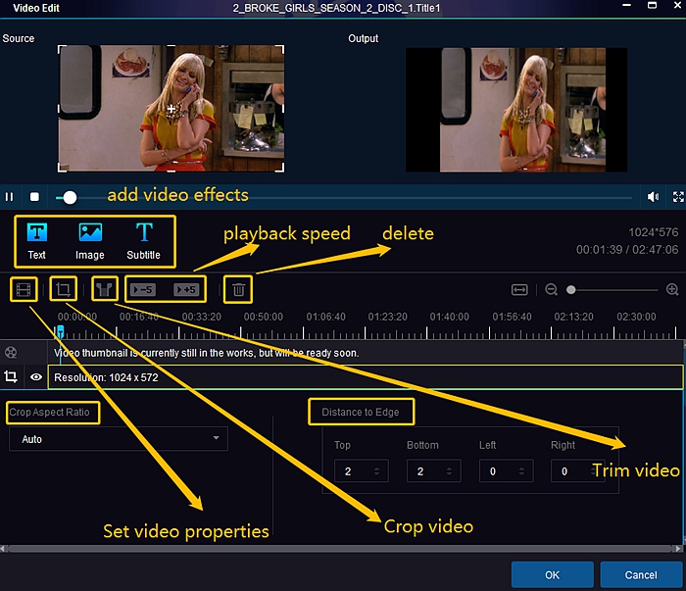Select the Resolution 1024 x 572 crop clip
The width and height of the screenshot is (686, 591).
pyautogui.click(x=366, y=377)
